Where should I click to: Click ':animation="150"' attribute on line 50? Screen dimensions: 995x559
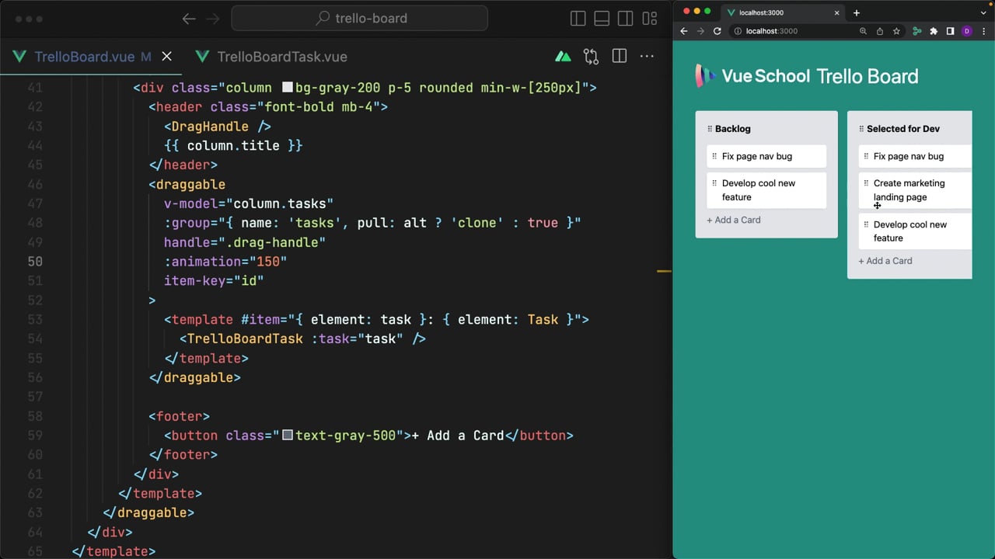(225, 262)
